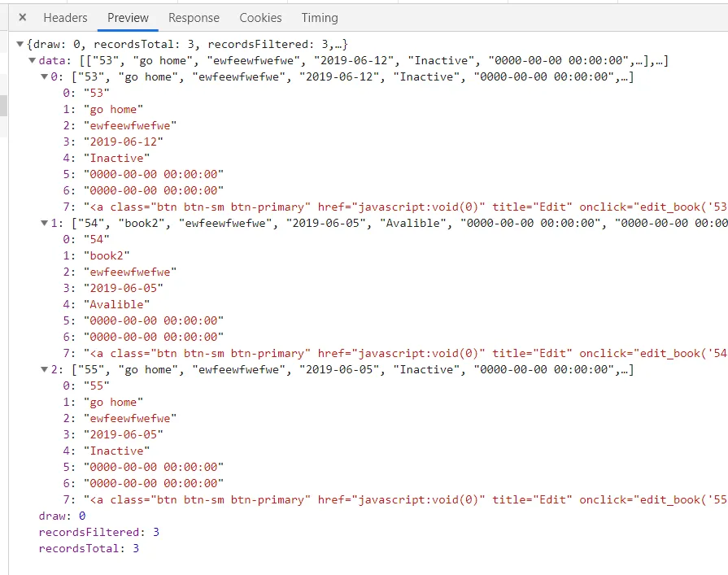This screenshot has width=728, height=575.
Task: Collapse array item 1 beginning with "54"
Action: [44, 223]
